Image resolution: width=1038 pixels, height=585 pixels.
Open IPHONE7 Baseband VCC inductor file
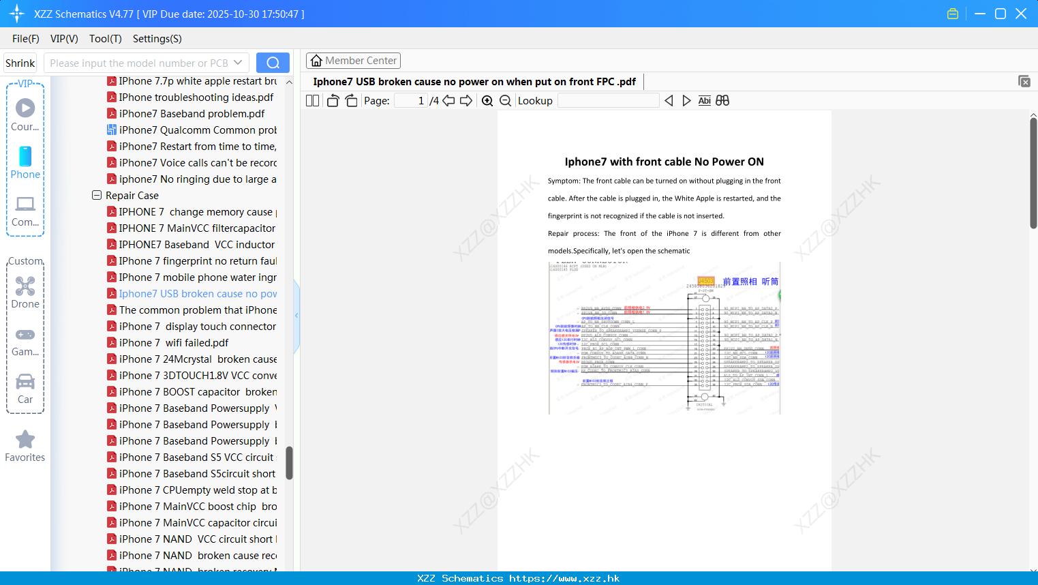point(191,245)
